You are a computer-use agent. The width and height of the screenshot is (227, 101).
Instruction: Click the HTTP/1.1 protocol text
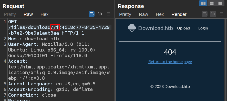click(x=73, y=33)
